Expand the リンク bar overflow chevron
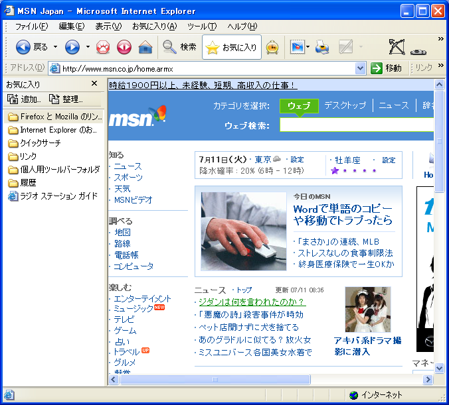449x405 pixels. click(441, 66)
